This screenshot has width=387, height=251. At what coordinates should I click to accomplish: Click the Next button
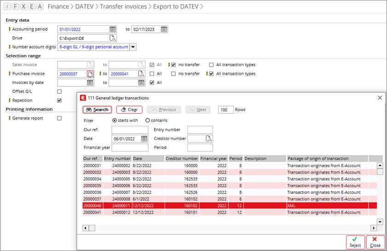click(198, 110)
